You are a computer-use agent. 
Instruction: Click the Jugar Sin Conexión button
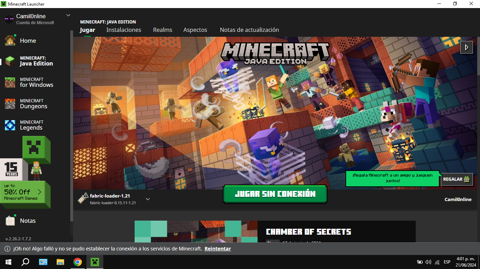(275, 194)
